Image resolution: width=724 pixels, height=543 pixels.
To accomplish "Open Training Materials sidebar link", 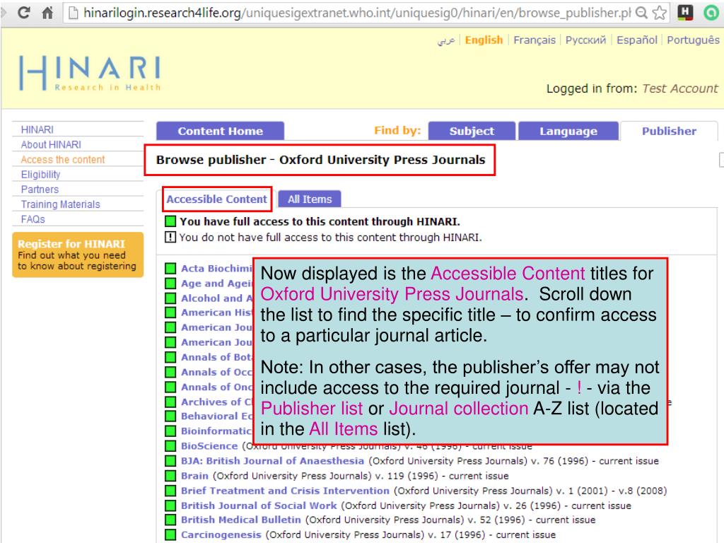I will pyautogui.click(x=60, y=204).
